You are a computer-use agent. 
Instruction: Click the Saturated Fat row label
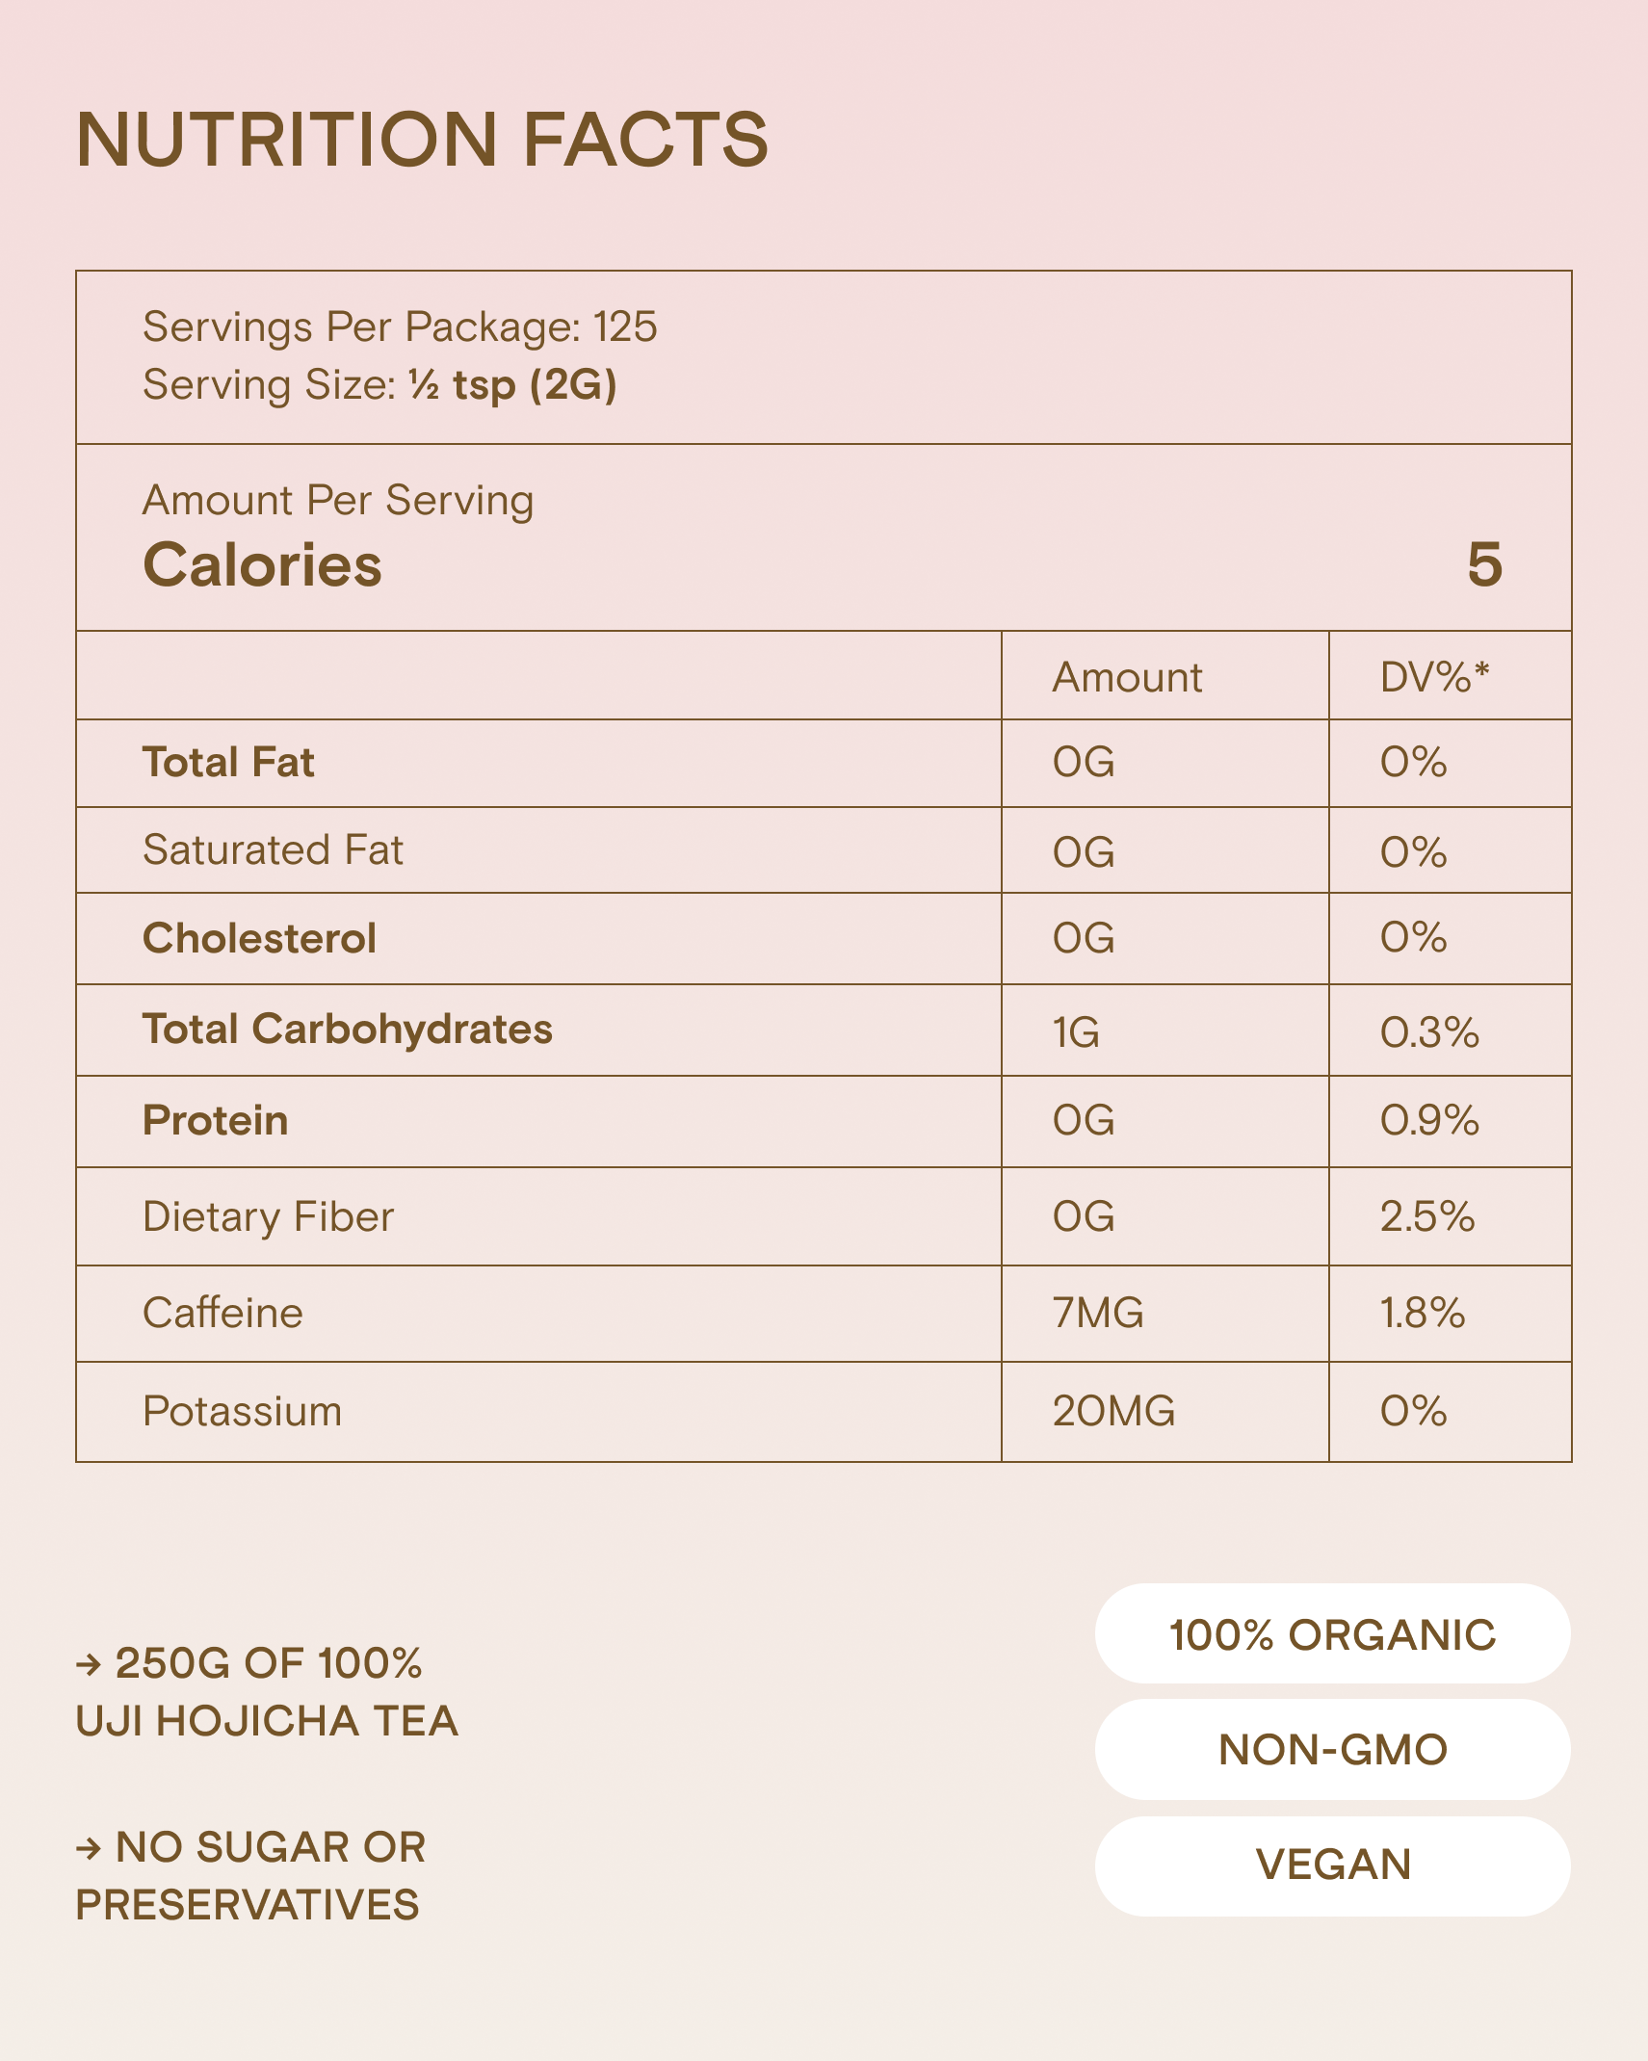click(x=273, y=850)
